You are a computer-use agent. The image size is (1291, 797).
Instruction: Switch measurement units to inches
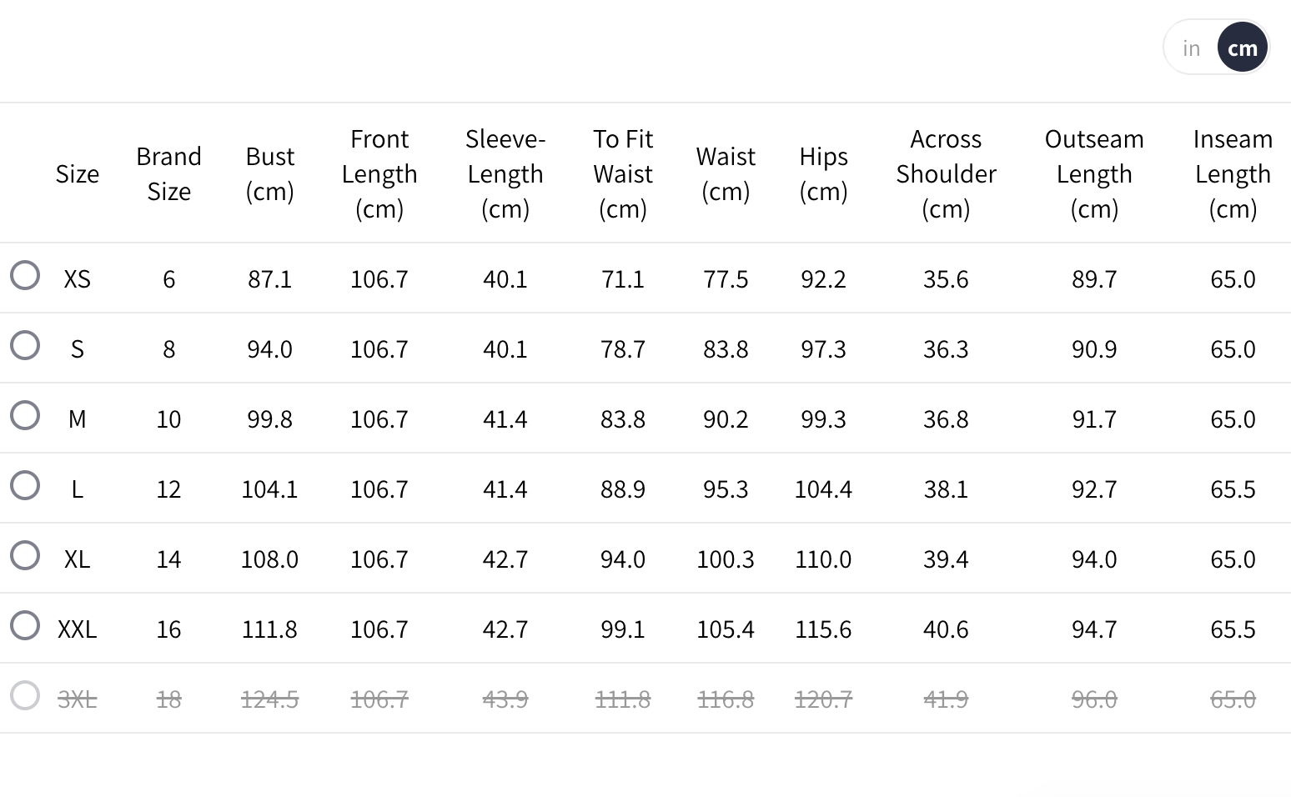[1191, 48]
